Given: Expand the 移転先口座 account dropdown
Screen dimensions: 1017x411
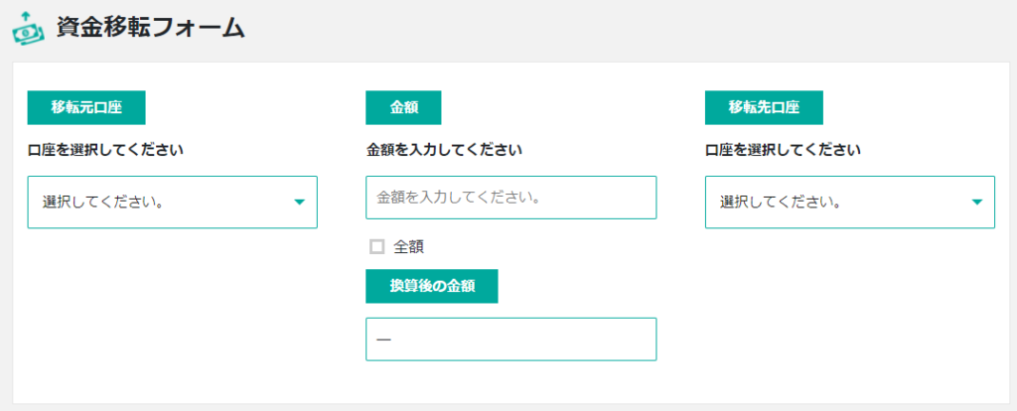Looking at the screenshot, I should pos(850,203).
